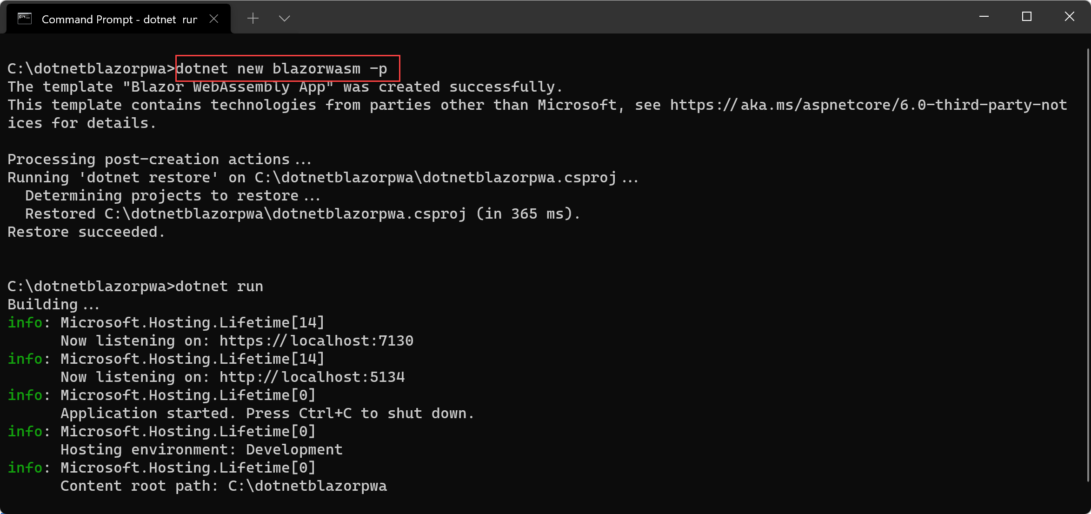Viewport: 1091px width, 514px height.
Task: Open the http://localhost:5134 link
Action: [x=312, y=377]
